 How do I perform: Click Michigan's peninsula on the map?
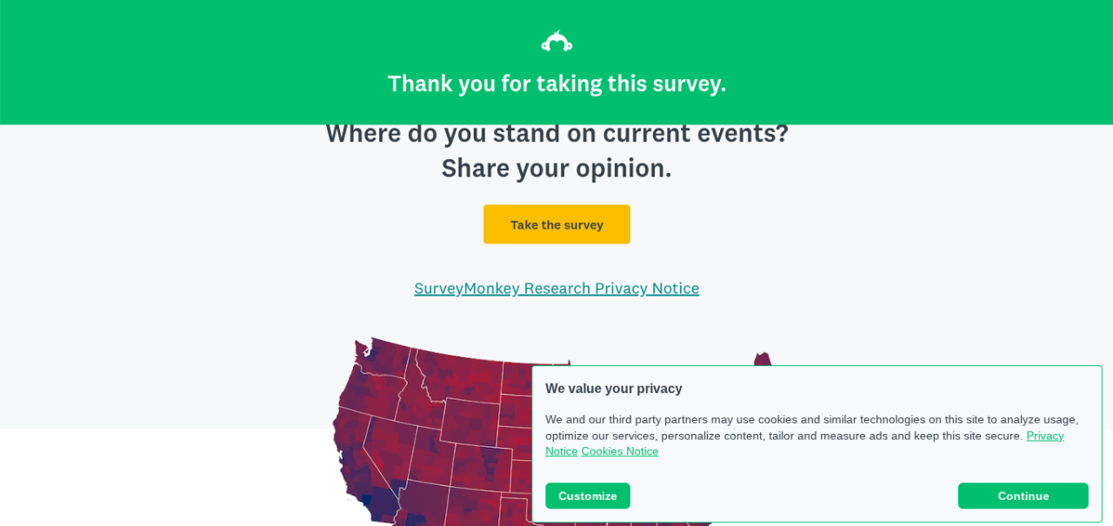[x=763, y=359]
